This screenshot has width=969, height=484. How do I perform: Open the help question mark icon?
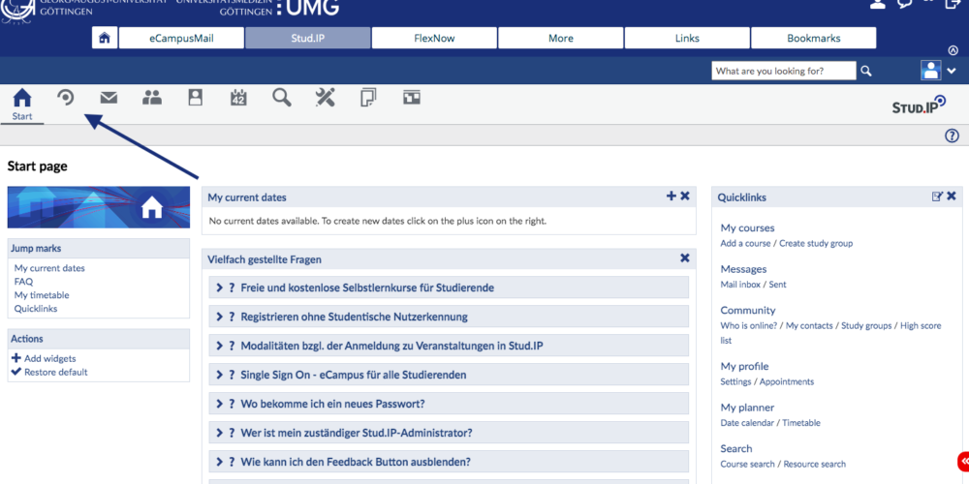click(953, 136)
